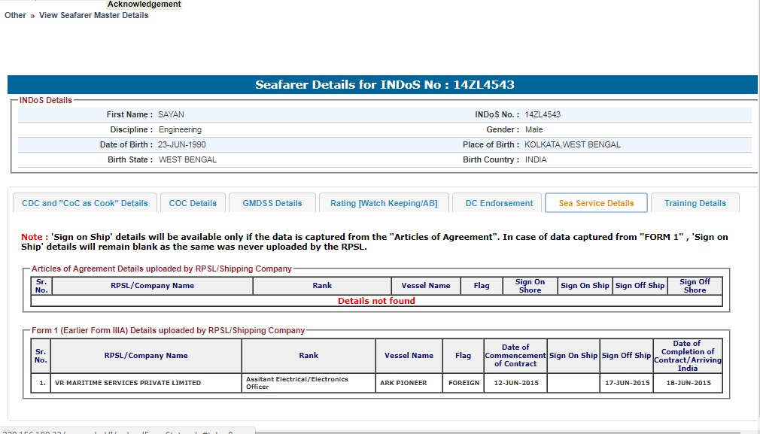Click the Assistant Electrical/Electronics Officer rank cell
The height and width of the screenshot is (434, 760).
(x=309, y=383)
